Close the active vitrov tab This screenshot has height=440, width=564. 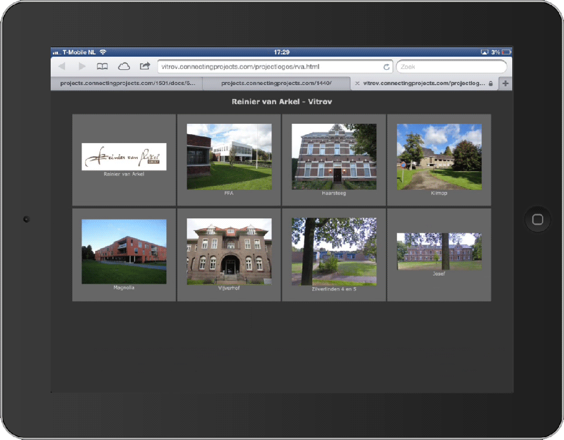coord(357,84)
